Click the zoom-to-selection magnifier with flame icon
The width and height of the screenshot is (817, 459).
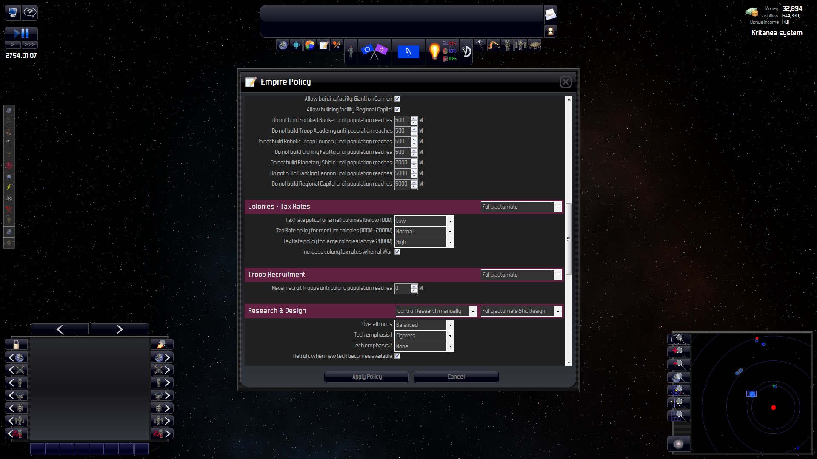[162, 344]
